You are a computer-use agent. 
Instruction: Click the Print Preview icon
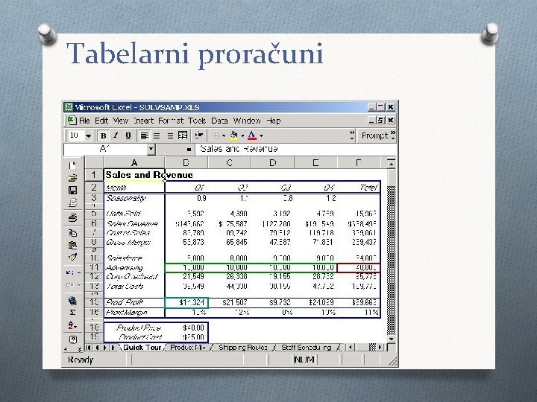coord(72,202)
